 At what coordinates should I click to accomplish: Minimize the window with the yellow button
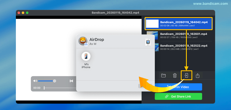coord(23,13)
